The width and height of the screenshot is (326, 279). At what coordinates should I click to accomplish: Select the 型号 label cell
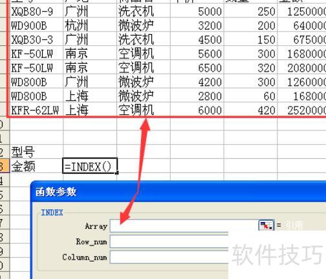[36, 152]
